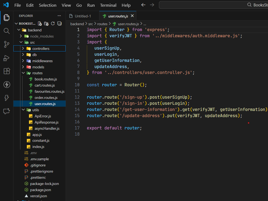Open the chat sparkle activity bar icon
This screenshot has width=268, height=201.
[x=6, y=111]
